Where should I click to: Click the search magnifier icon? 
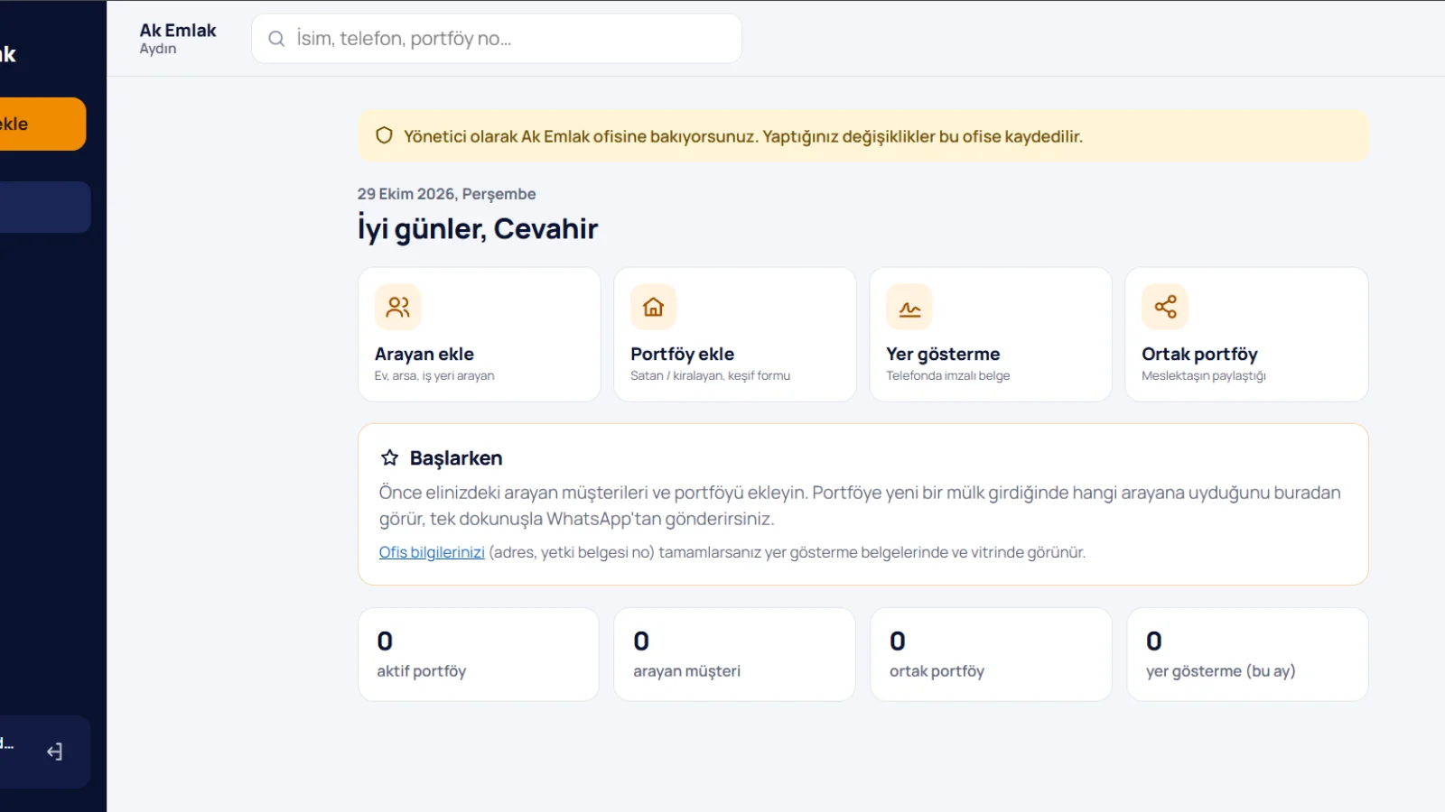click(276, 39)
